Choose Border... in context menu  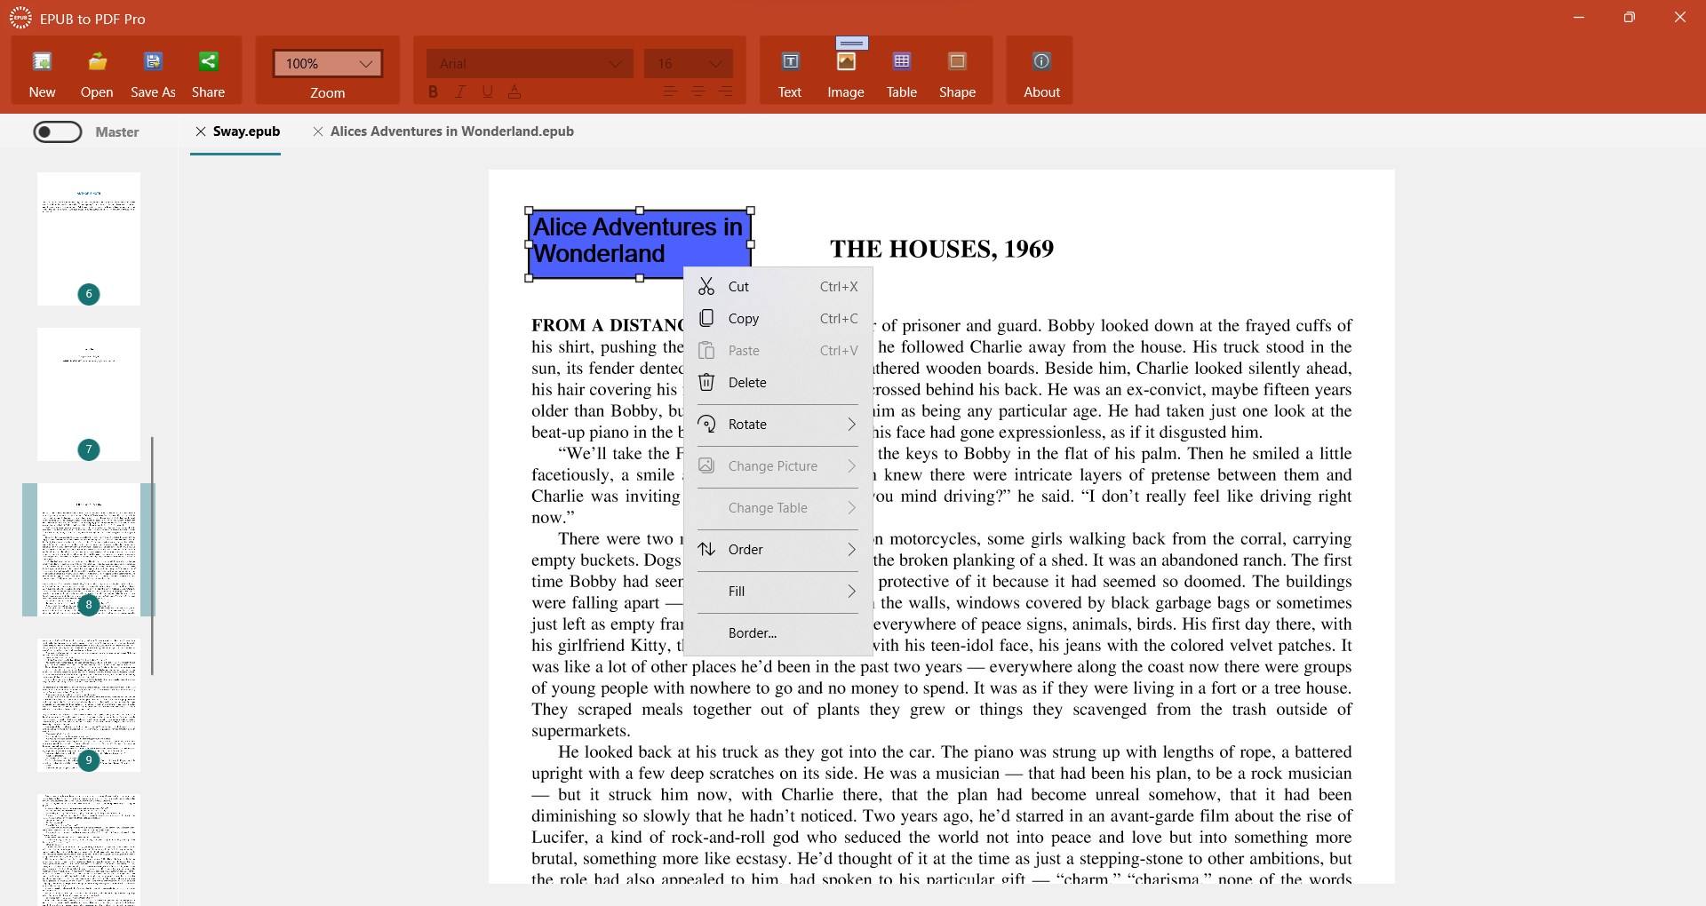tap(777, 633)
